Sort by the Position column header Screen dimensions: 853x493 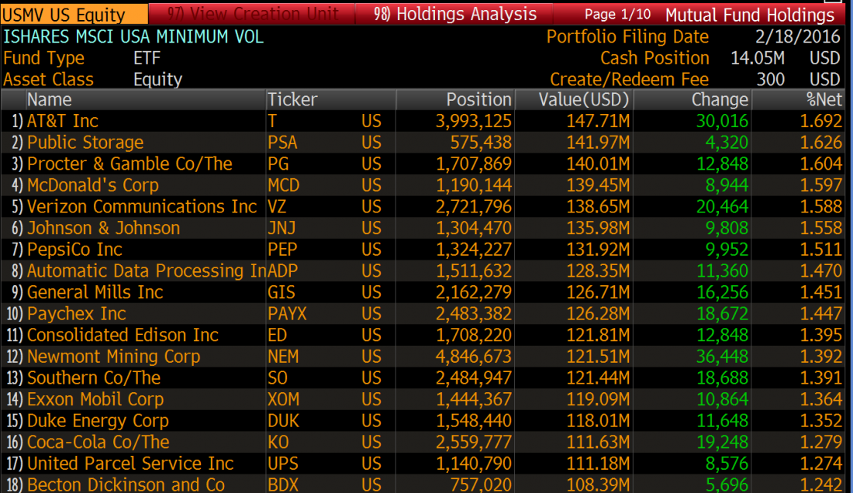[x=478, y=99]
